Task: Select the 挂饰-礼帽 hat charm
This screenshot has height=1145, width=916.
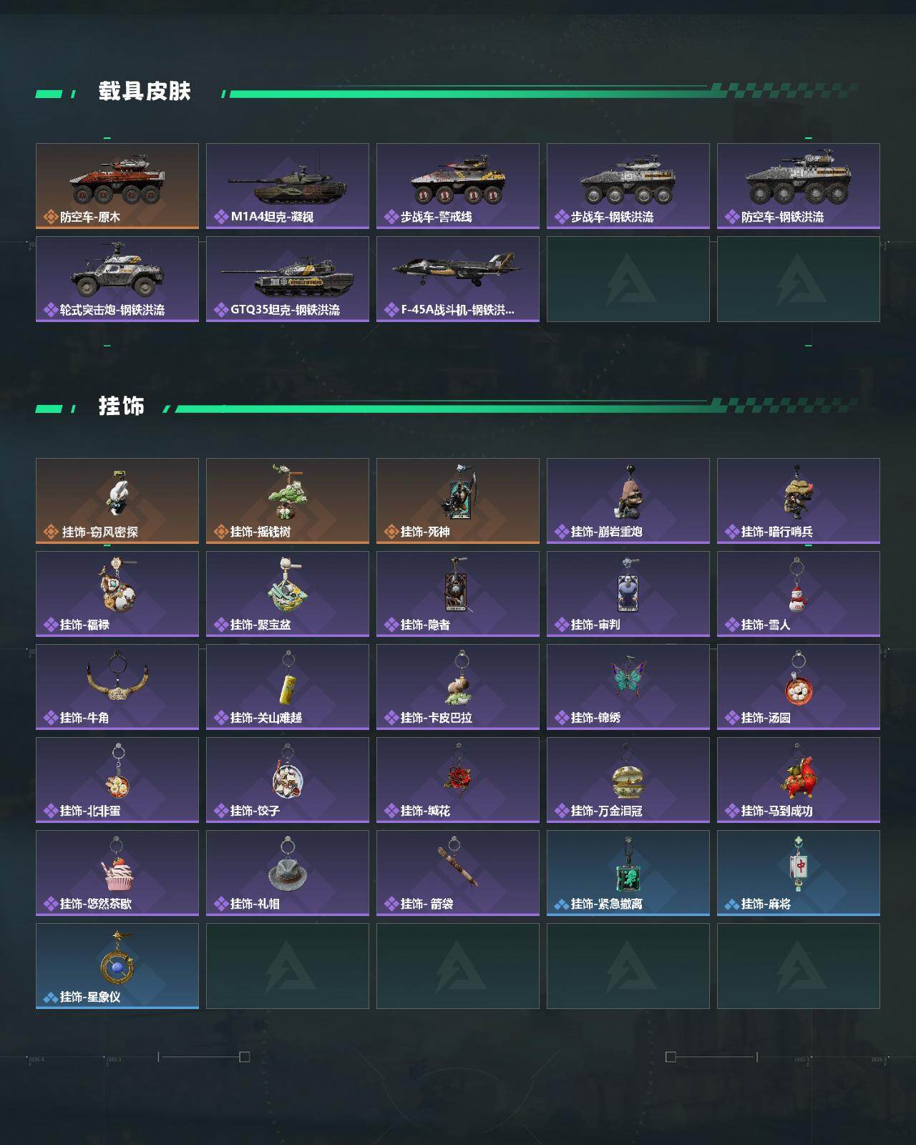Action: [288, 873]
